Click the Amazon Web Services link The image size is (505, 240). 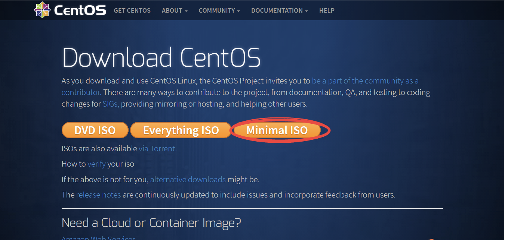coord(99,238)
